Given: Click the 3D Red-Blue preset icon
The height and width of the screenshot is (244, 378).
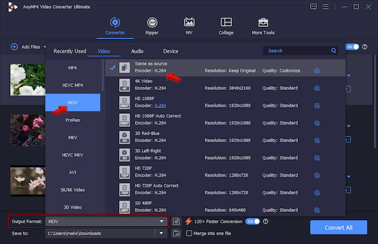Looking at the screenshot, I should (124, 137).
